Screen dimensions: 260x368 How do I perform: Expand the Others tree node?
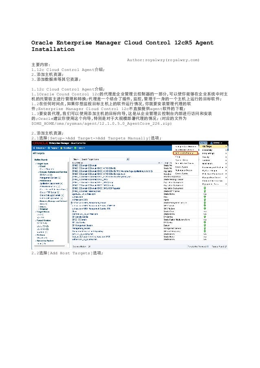point(39,207)
